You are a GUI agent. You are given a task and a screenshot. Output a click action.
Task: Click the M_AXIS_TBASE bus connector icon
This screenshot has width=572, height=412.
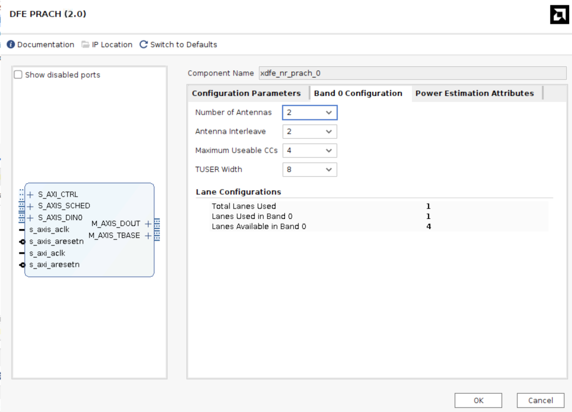(x=157, y=236)
